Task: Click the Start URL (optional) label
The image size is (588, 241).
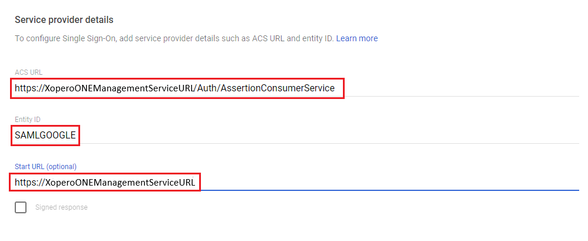Action: click(x=45, y=166)
